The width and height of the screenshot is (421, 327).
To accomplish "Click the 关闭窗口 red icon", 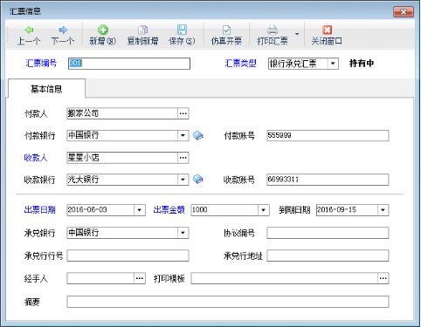I will (327, 30).
